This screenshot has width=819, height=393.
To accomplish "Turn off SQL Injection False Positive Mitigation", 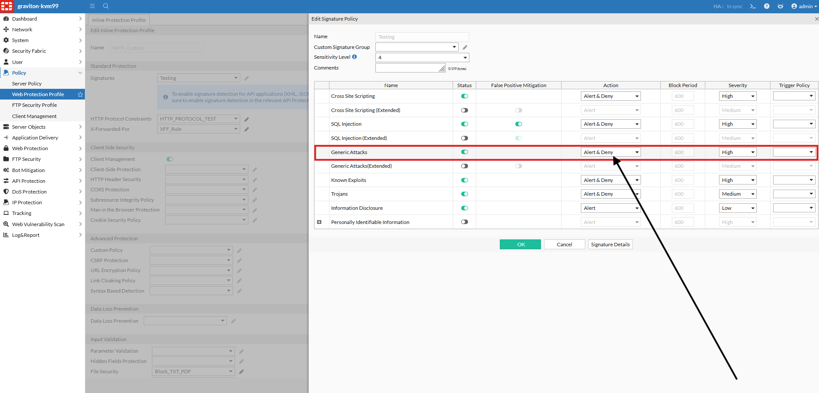I will (519, 124).
